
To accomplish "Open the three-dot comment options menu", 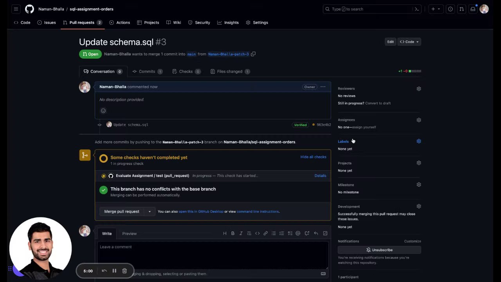I will click(323, 87).
